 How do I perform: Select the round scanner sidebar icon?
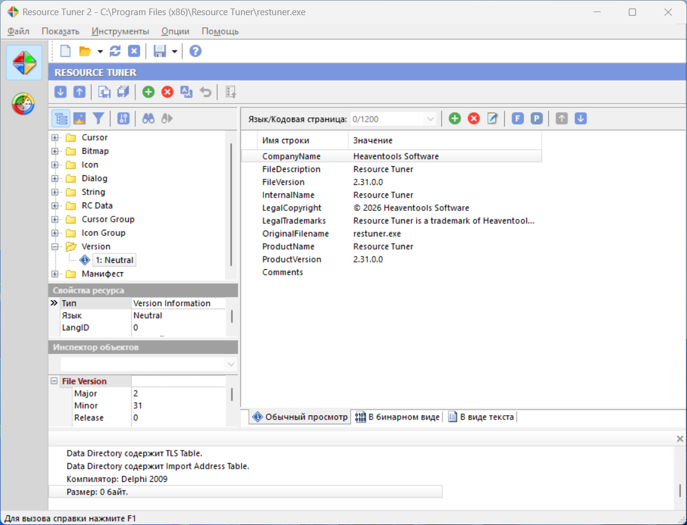[x=23, y=104]
